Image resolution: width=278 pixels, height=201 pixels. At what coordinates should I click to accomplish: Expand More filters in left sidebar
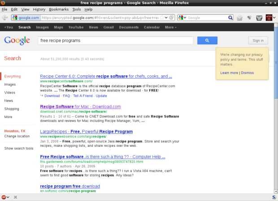pos(8,117)
